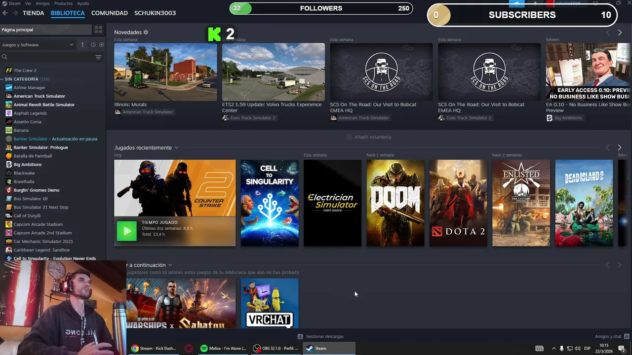Click the American Truck Simulator icon under Illinois: Murals
The width and height of the screenshot is (632, 355).
pyautogui.click(x=118, y=112)
